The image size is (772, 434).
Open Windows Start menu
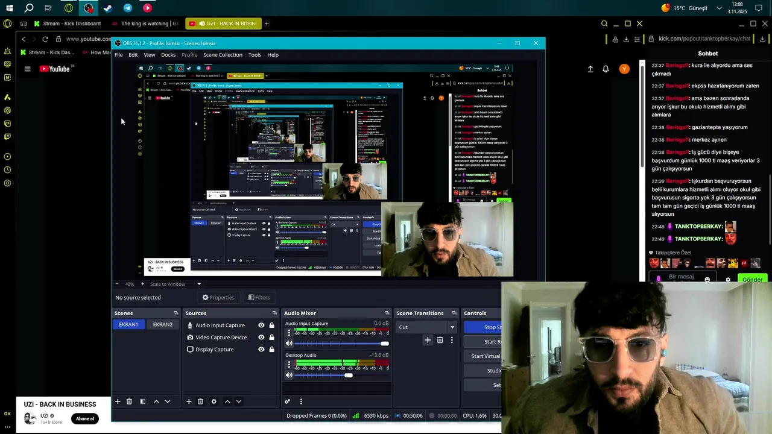(x=10, y=8)
